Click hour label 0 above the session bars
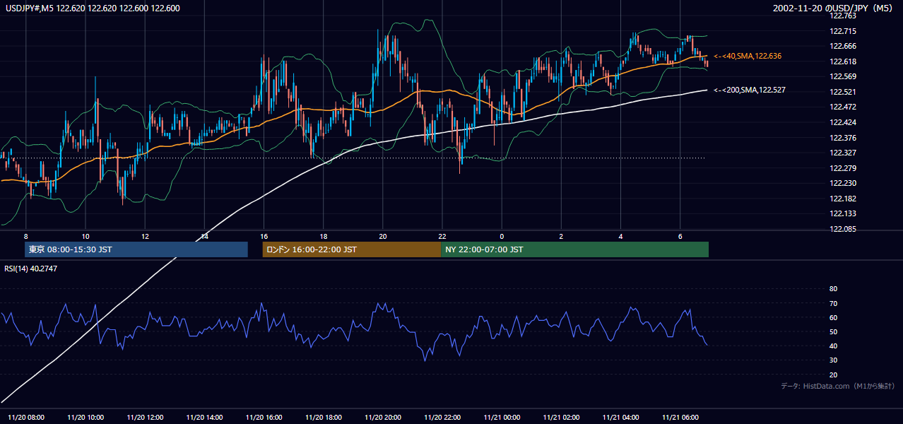The height and width of the screenshot is (424, 903). [x=502, y=236]
